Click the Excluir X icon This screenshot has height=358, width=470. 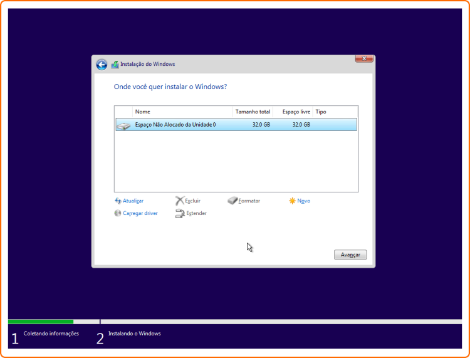(179, 201)
